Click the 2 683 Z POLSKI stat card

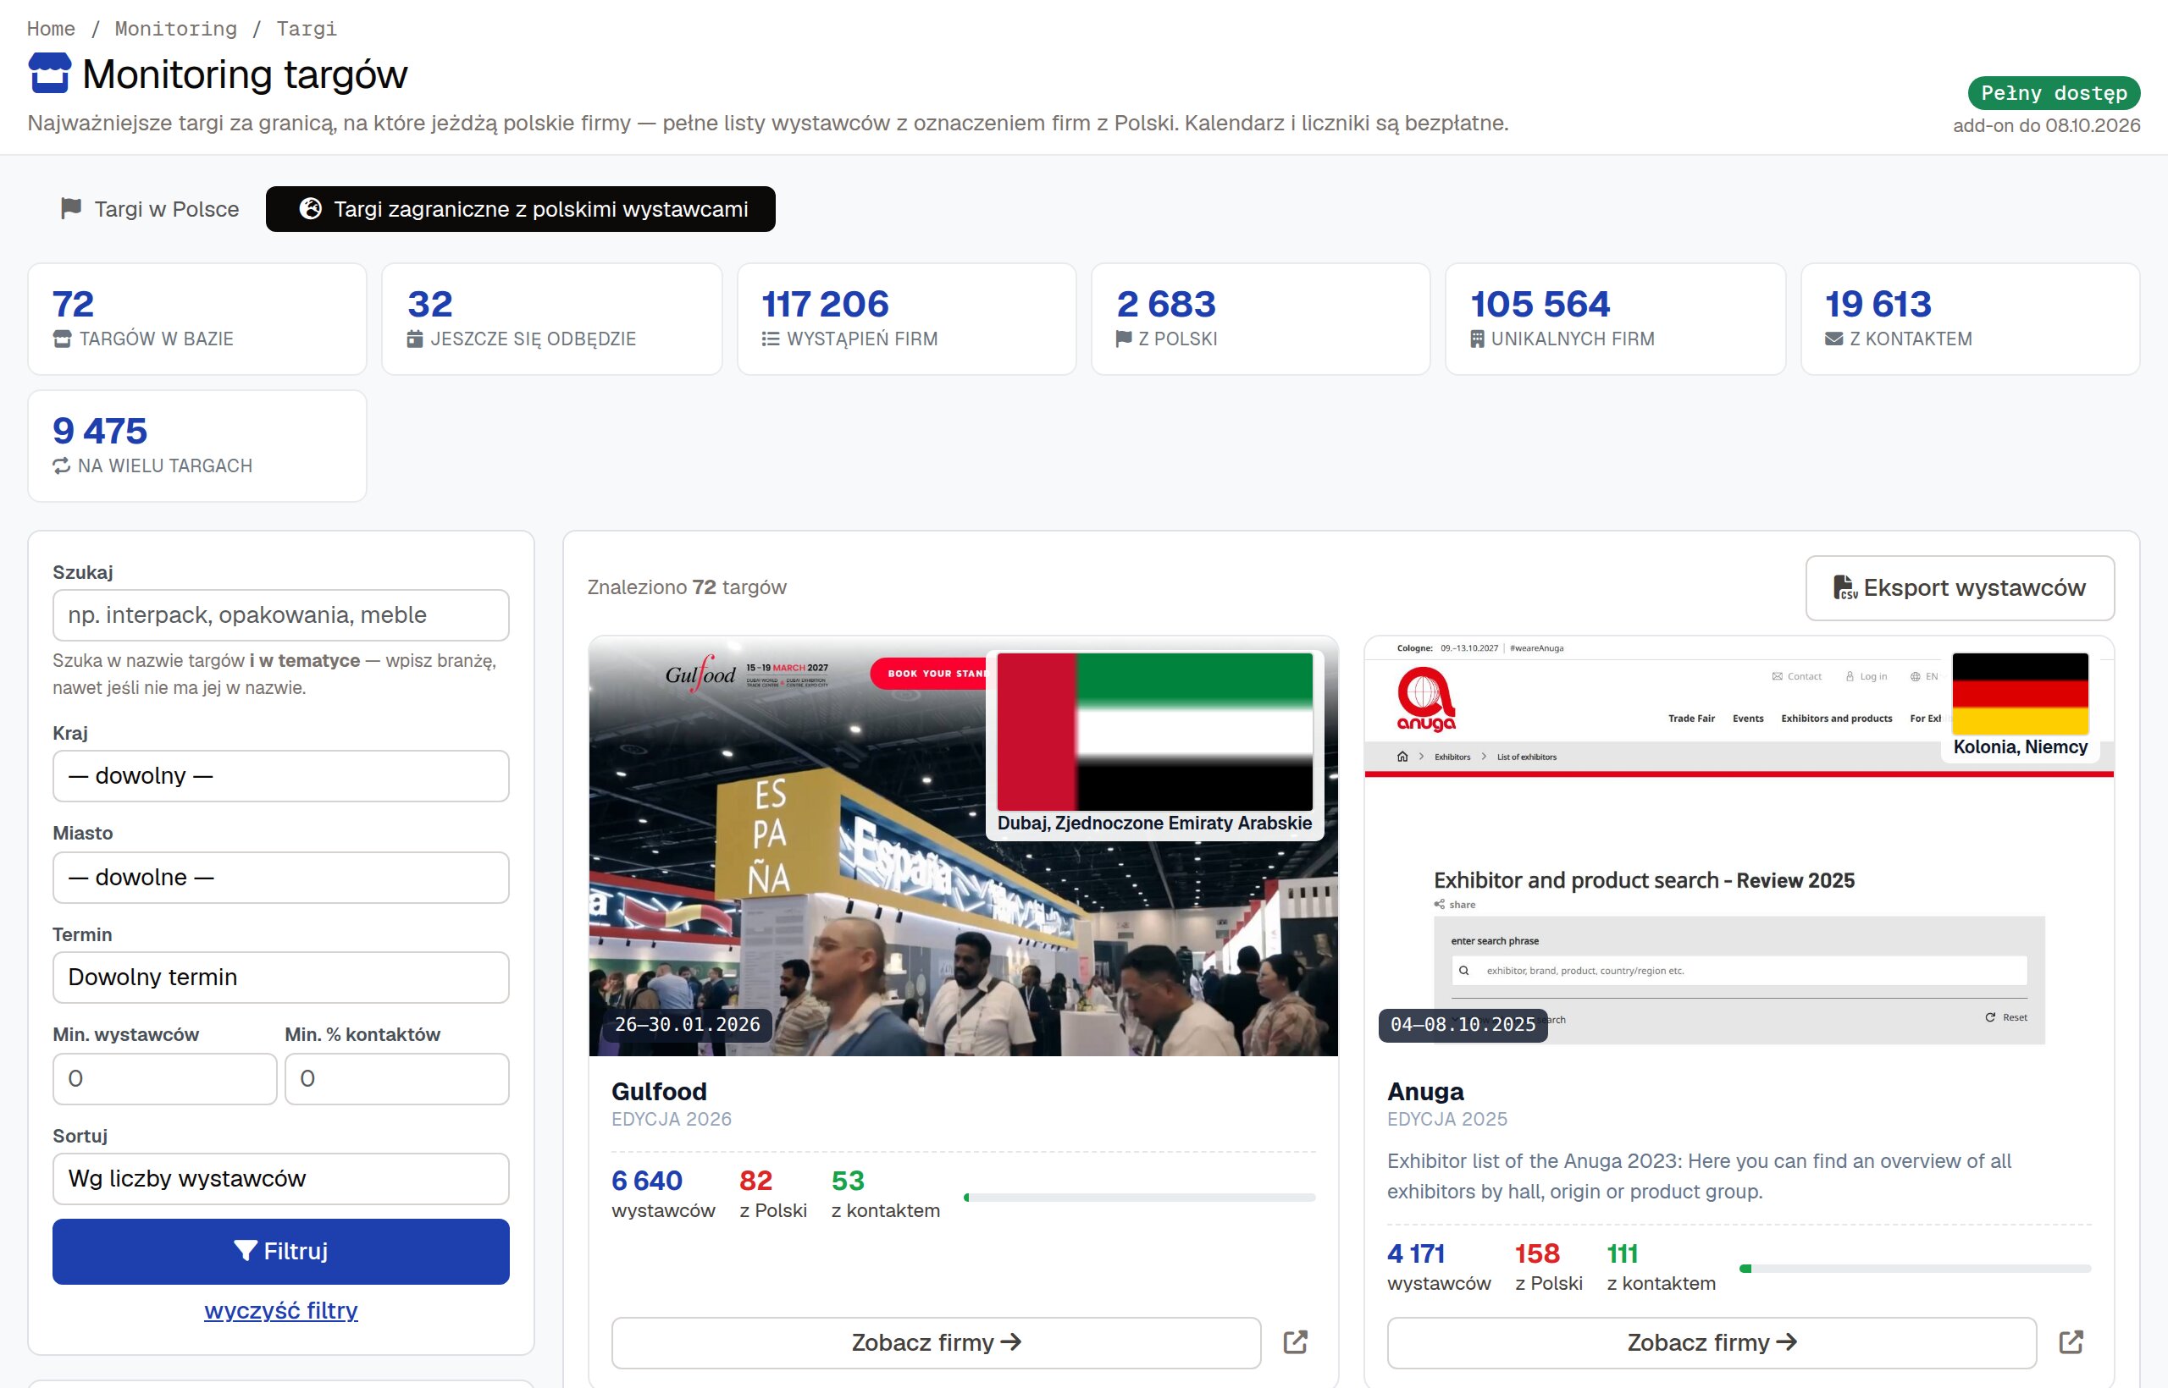(x=1260, y=319)
